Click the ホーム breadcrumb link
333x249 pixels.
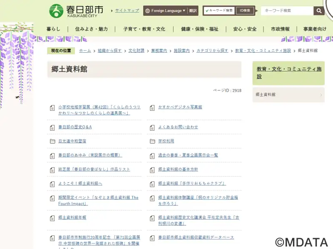point(85,51)
